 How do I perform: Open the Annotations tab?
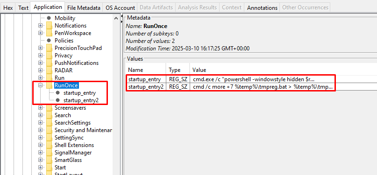click(262, 7)
